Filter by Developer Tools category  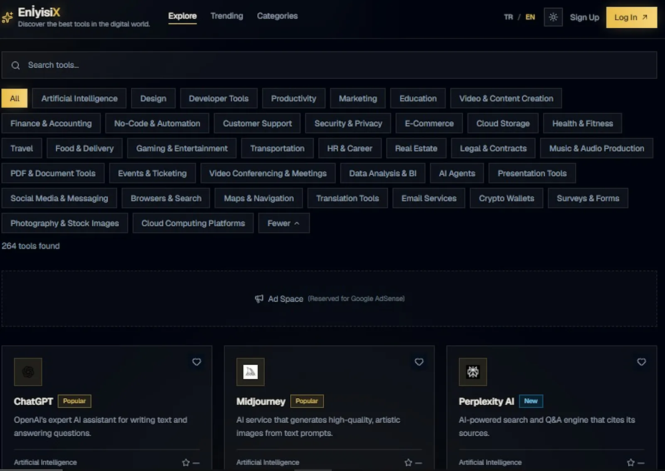(219, 98)
